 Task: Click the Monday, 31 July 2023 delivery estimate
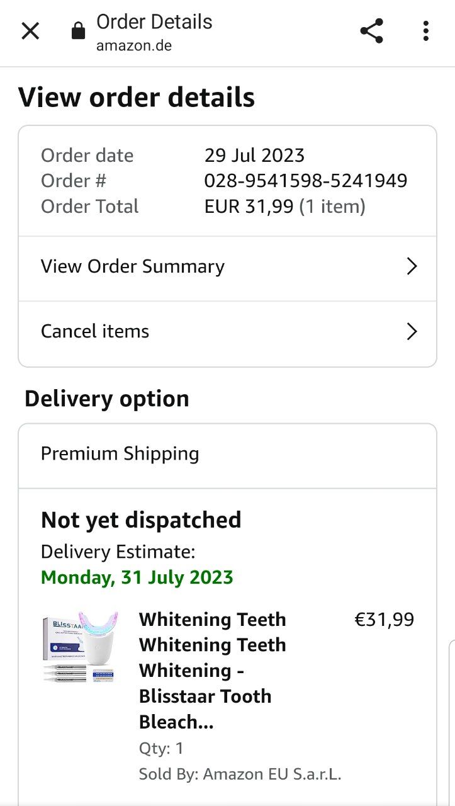[x=137, y=577]
